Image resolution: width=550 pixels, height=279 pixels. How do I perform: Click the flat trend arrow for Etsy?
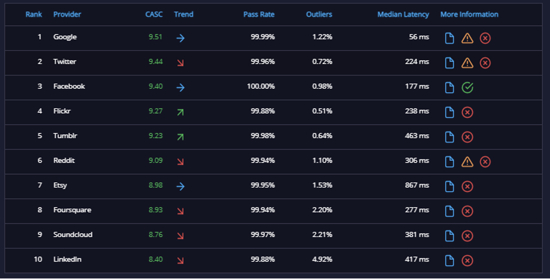click(181, 186)
